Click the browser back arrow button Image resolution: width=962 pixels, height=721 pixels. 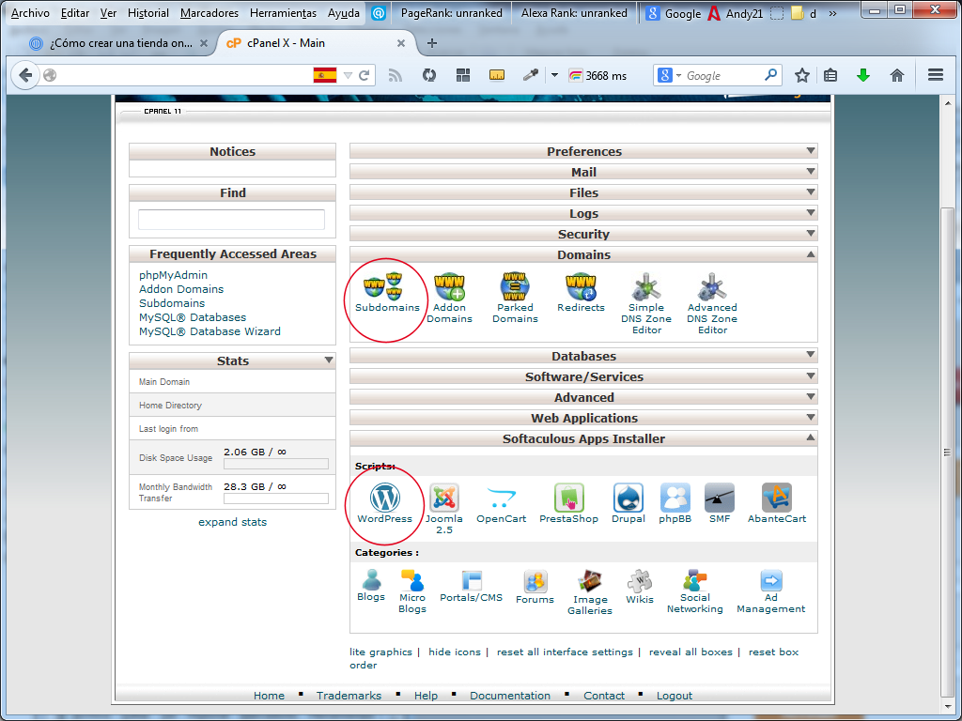pos(25,75)
